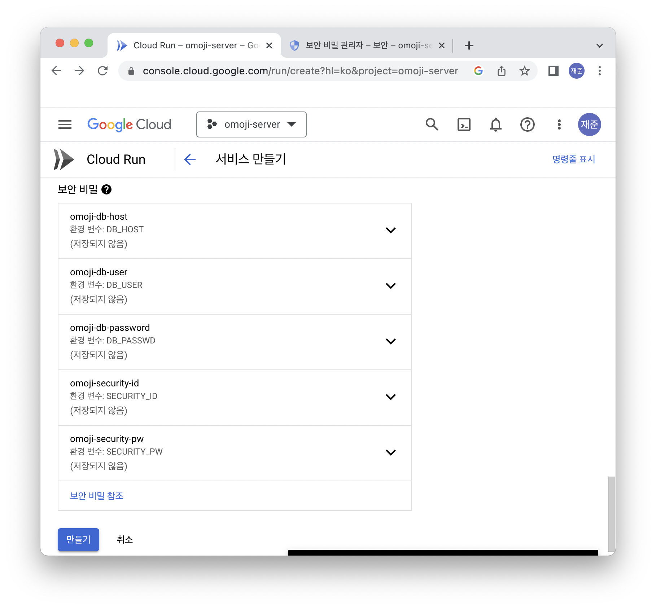The width and height of the screenshot is (656, 609).
Task: Open the help menu
Action: click(x=528, y=124)
